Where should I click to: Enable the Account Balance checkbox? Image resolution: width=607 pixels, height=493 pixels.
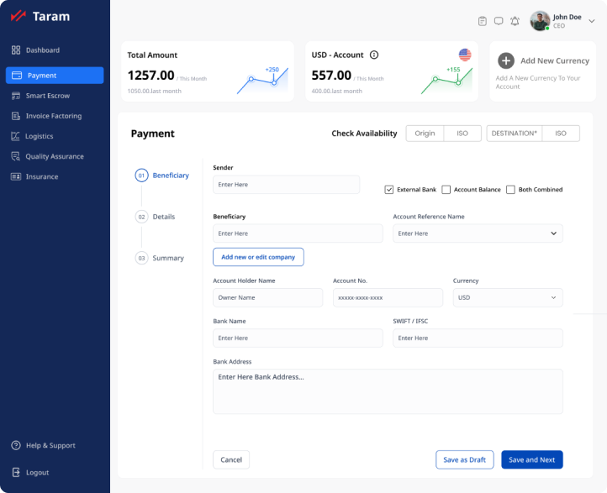tap(446, 190)
